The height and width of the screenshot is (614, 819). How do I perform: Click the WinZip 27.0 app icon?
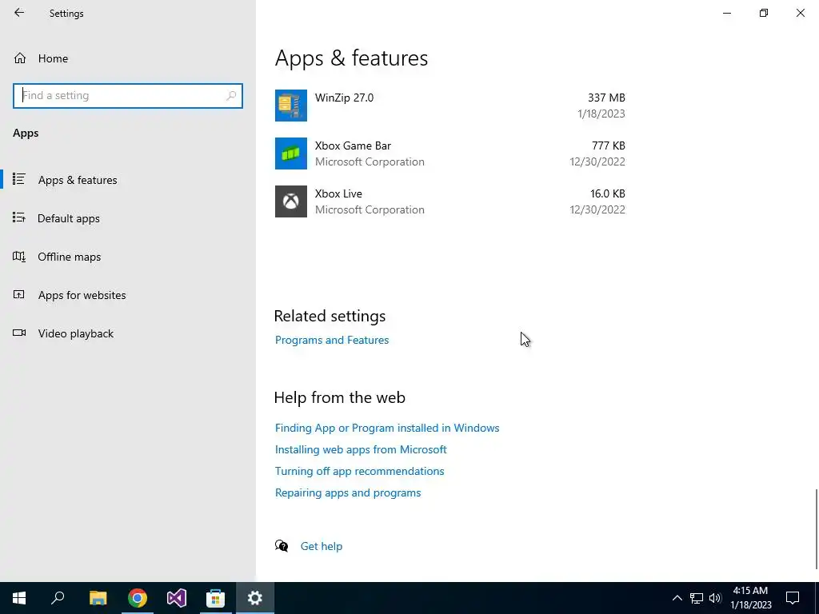click(291, 106)
